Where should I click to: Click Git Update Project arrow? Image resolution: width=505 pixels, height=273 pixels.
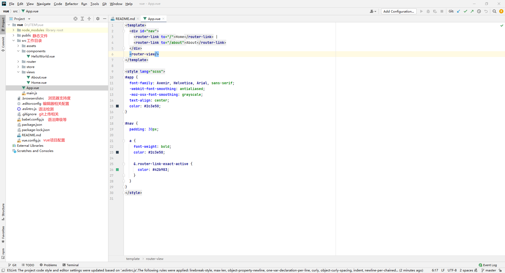459,11
